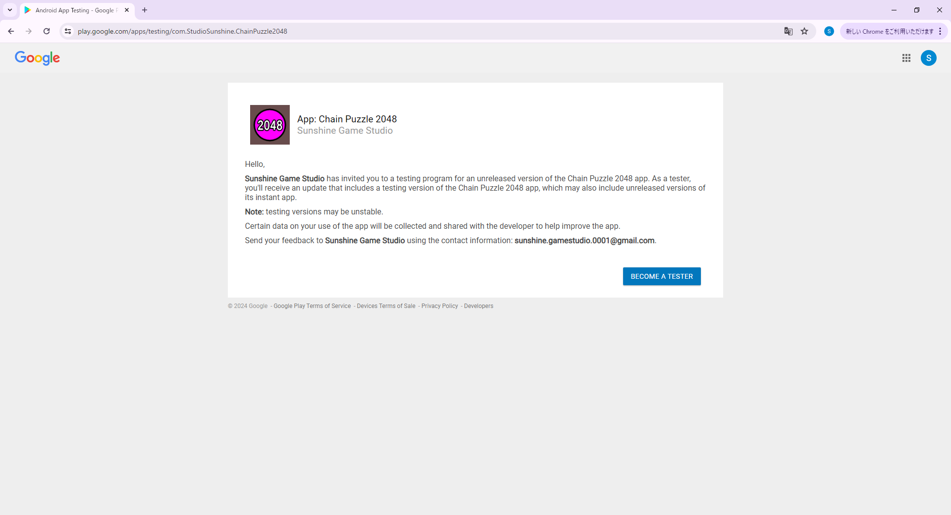The height and width of the screenshot is (515, 951).
Task: Select the Android App Testing tab
Action: pyautogui.click(x=77, y=10)
